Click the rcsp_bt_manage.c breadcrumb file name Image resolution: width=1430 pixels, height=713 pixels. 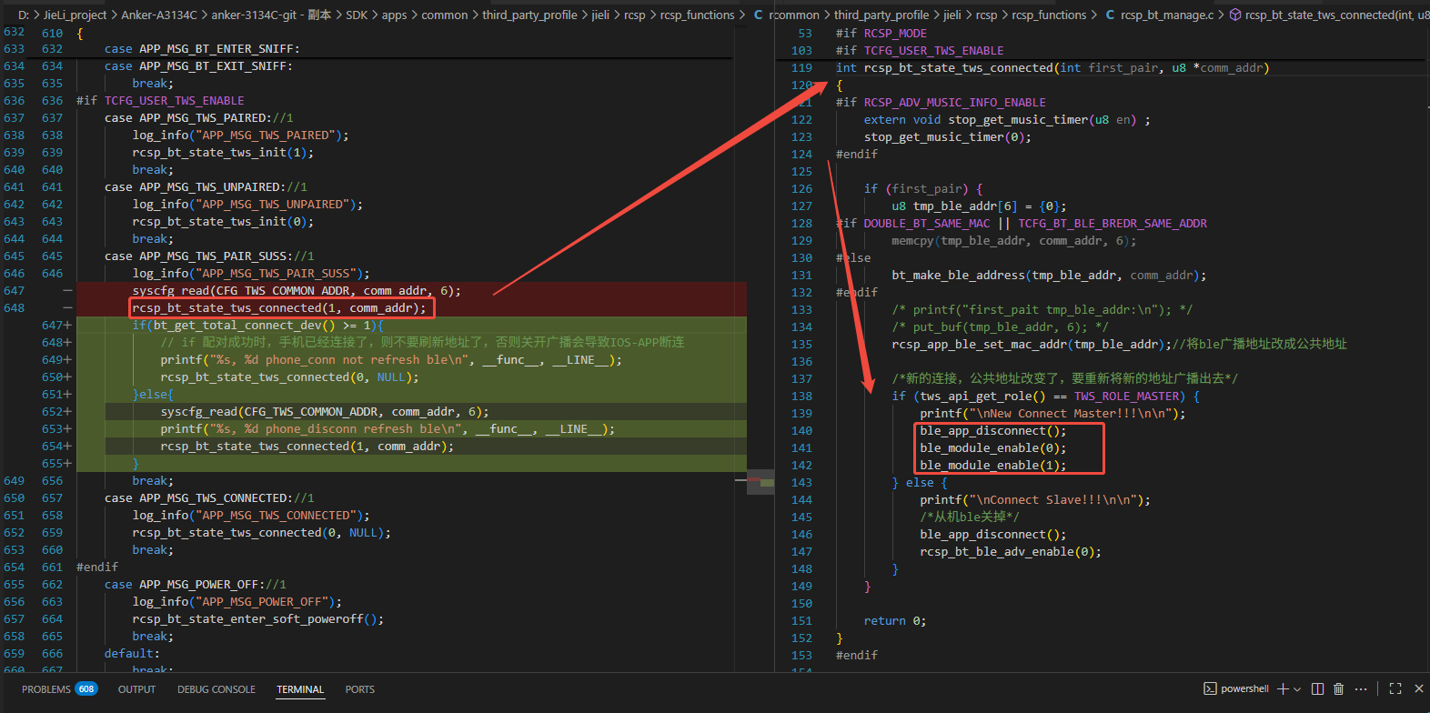click(x=1167, y=15)
